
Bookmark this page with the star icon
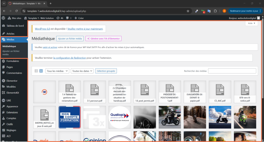point(188,11)
